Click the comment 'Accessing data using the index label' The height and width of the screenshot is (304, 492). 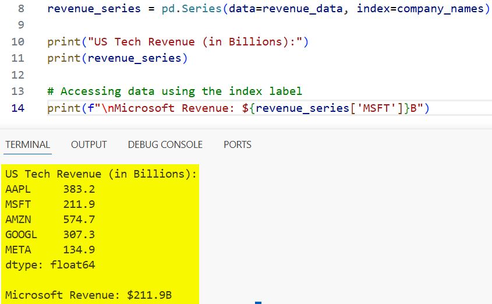point(175,91)
